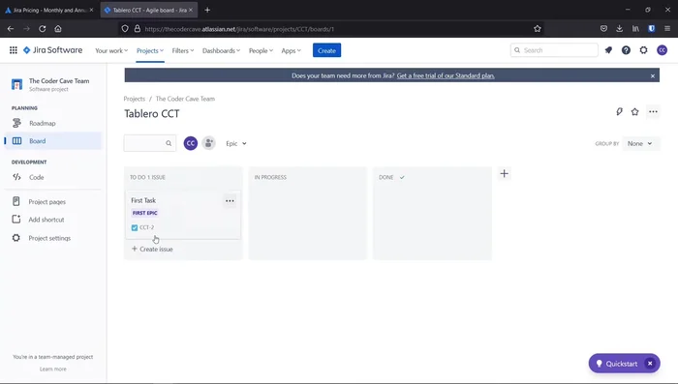Open Jira settings gear icon
Viewport: 678px width, 384px height.
[643, 50]
